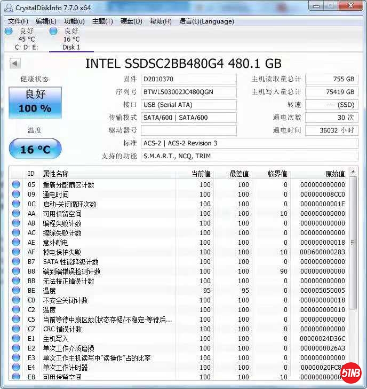Click the interface field USB (Serial ATA)
Viewport: 367px width, 389px height.
[188, 105]
